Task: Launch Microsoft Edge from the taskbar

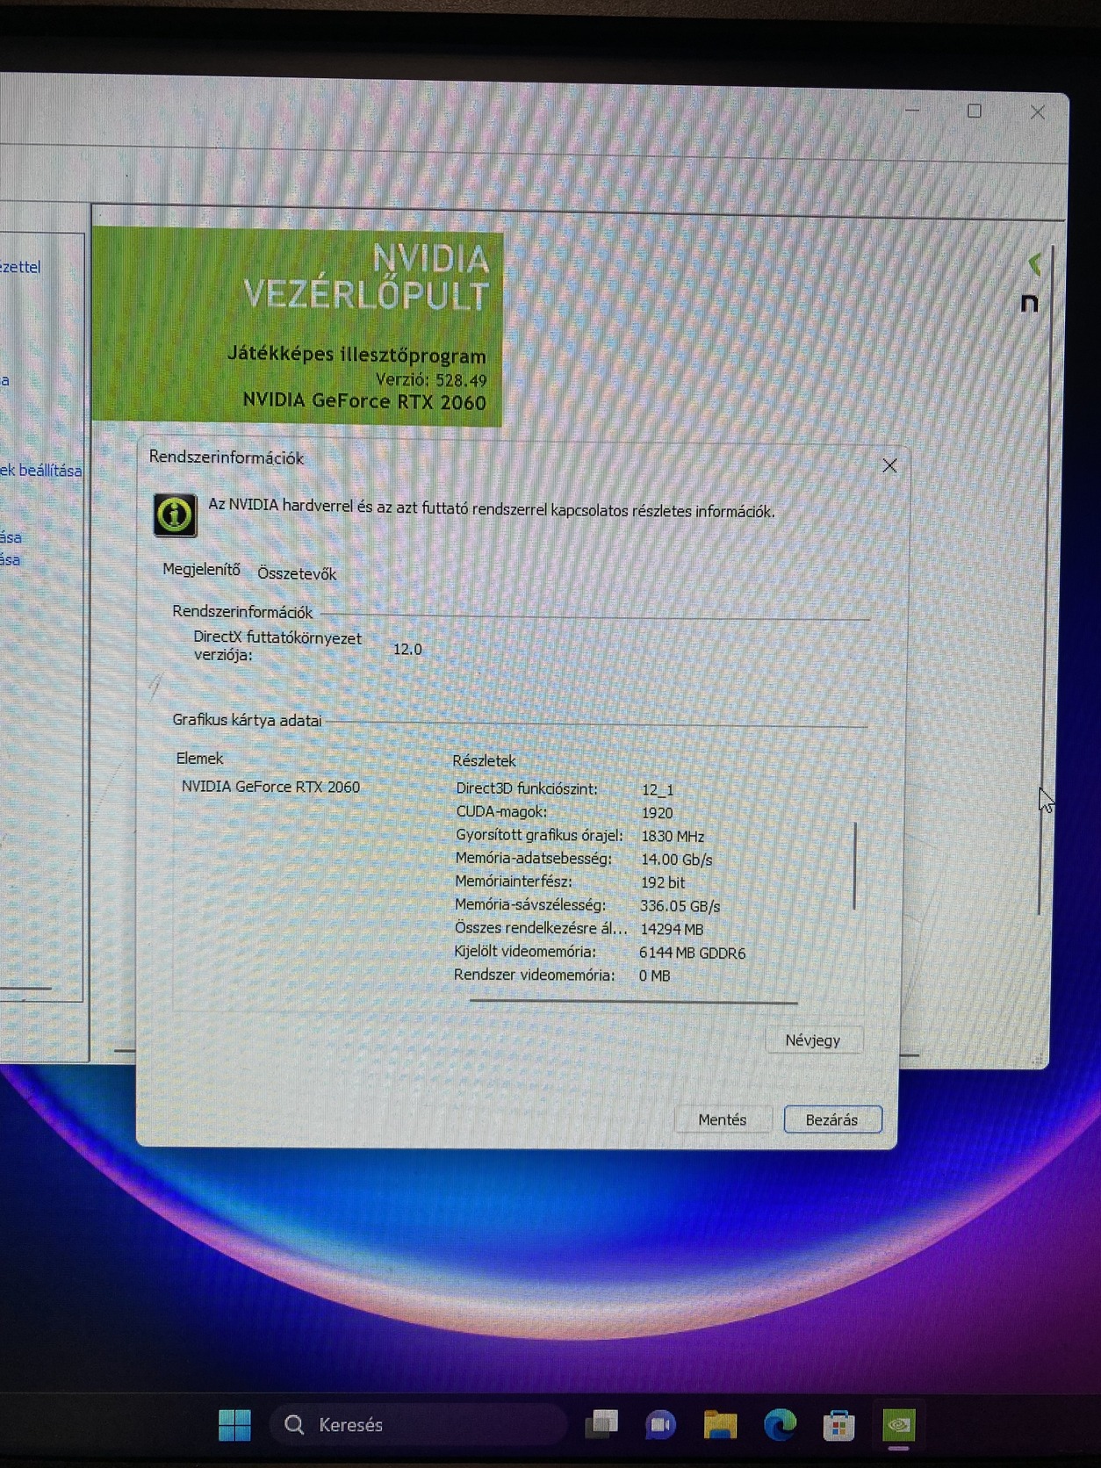Action: [x=780, y=1424]
